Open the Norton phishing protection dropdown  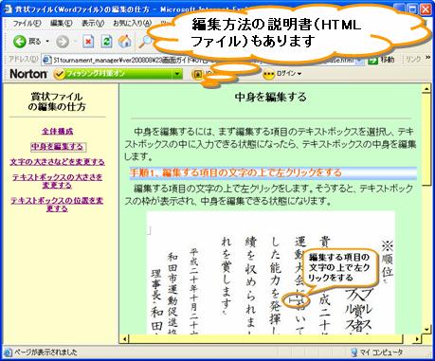(177, 74)
